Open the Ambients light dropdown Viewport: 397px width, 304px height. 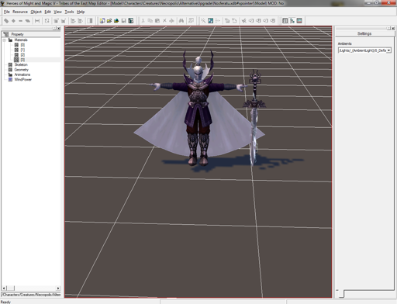tap(388, 50)
